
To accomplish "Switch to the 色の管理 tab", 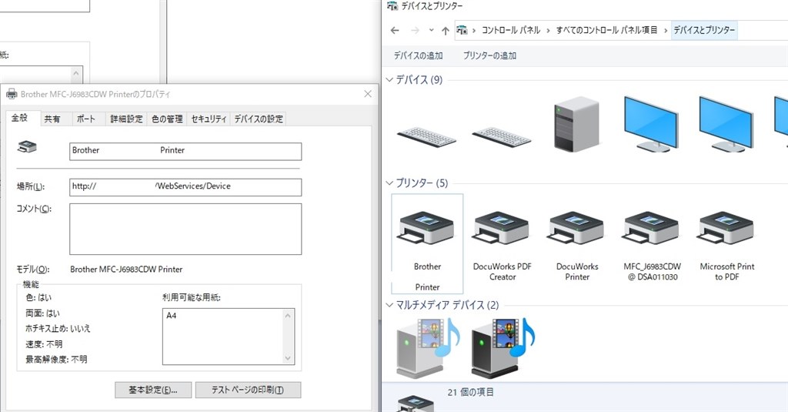I will coord(167,119).
